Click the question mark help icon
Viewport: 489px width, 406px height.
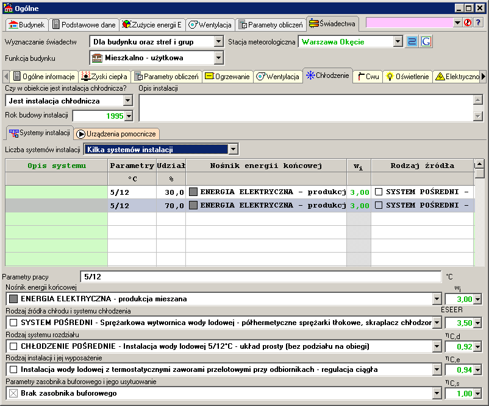click(x=478, y=23)
